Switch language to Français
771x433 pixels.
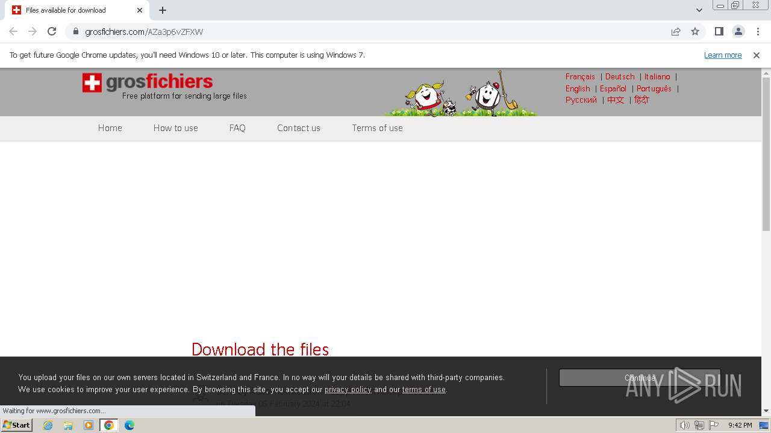coord(580,77)
